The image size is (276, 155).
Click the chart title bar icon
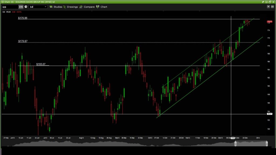coord(3,2)
